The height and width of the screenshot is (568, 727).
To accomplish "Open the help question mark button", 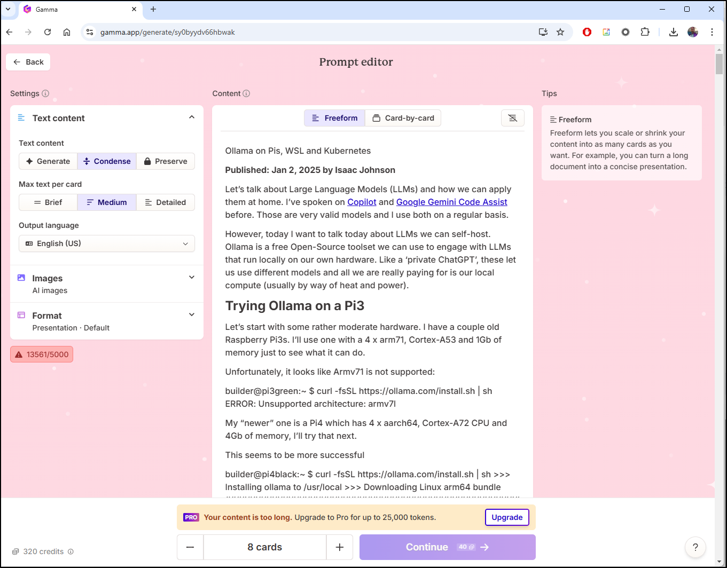I will pyautogui.click(x=695, y=547).
